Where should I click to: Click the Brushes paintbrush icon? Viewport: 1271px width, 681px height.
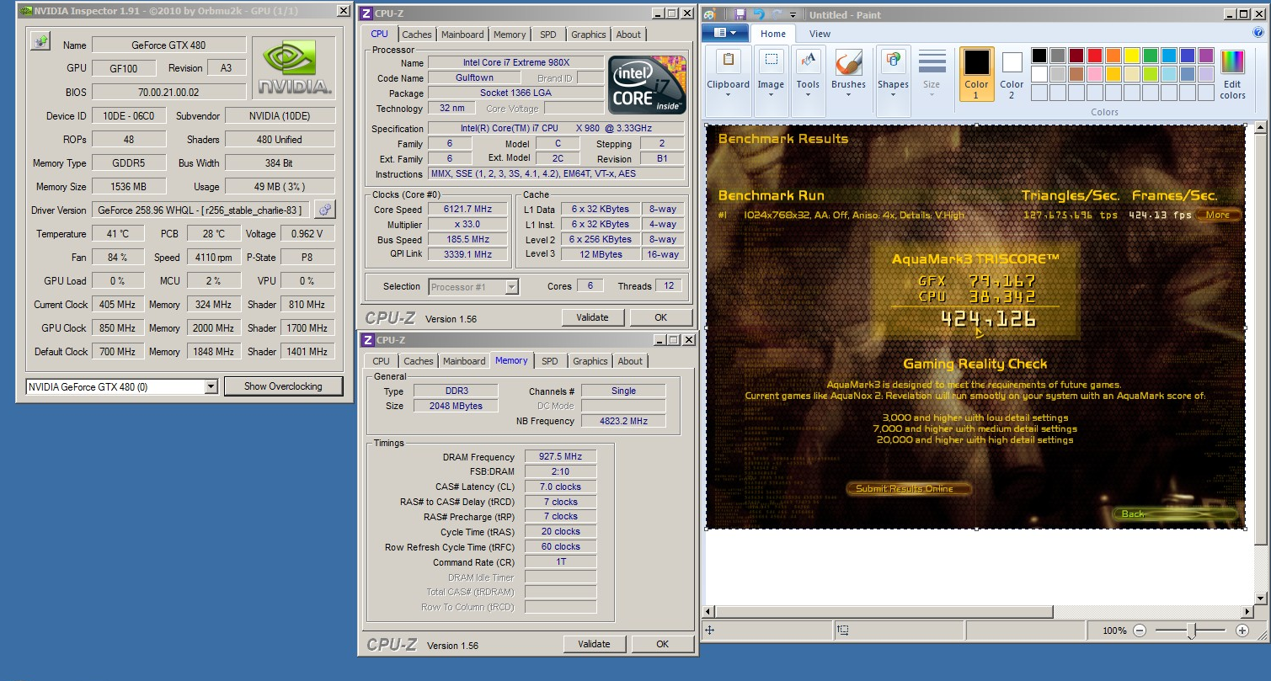coord(848,61)
